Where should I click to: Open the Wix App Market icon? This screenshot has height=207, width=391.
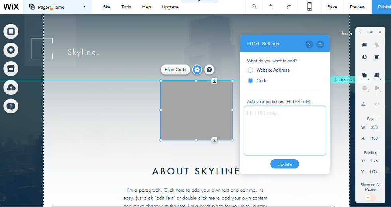[x=11, y=68]
